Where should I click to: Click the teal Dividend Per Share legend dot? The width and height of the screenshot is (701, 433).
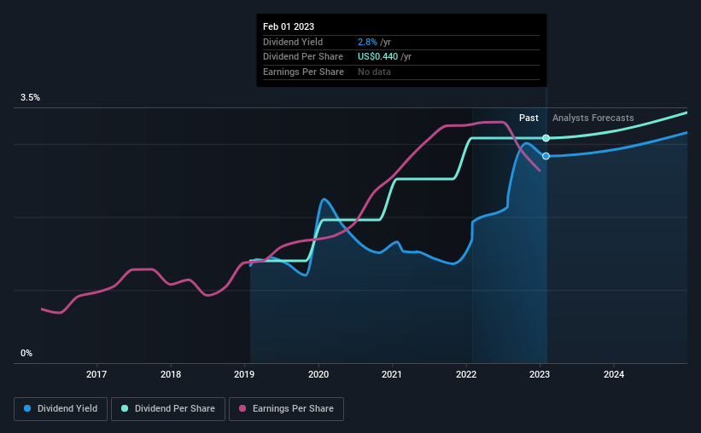pos(125,408)
